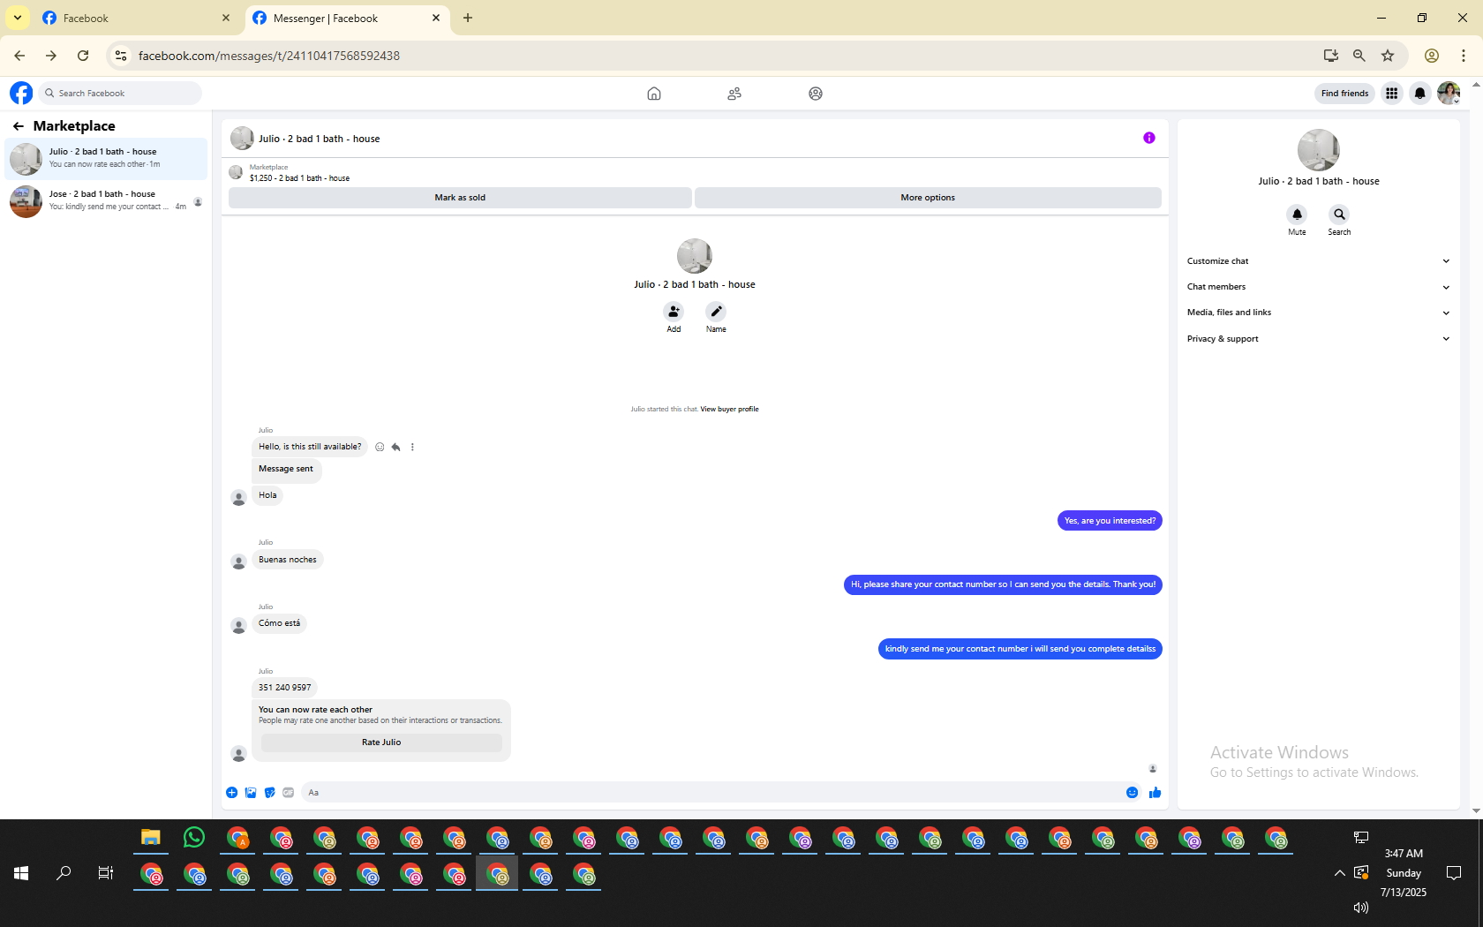Choose a GIF icon in composer
This screenshot has height=927, width=1483.
(x=289, y=793)
